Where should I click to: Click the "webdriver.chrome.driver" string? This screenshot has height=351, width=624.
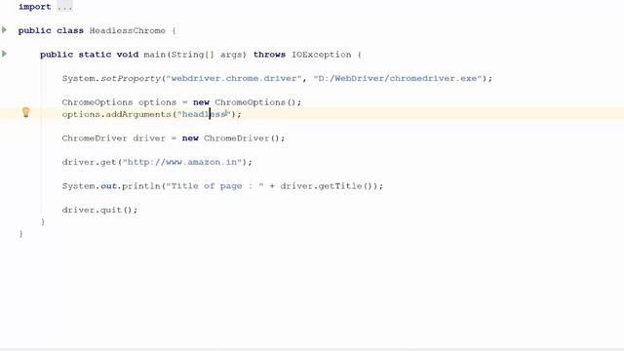point(234,78)
